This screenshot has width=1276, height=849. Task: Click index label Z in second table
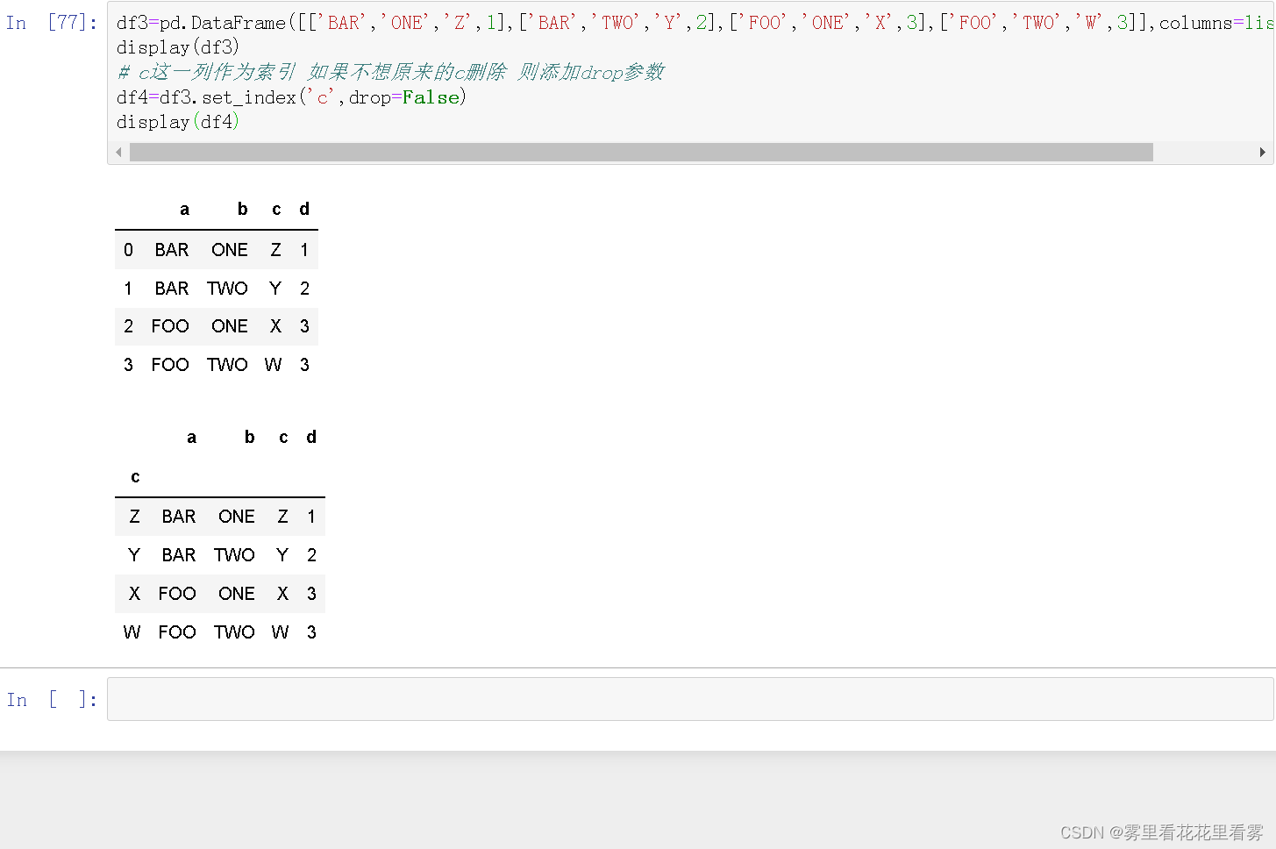point(134,517)
